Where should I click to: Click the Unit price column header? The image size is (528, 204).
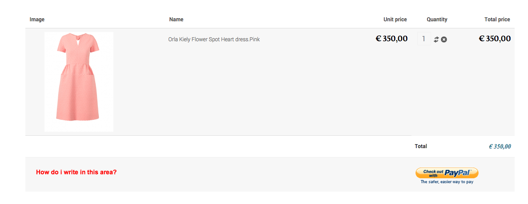tap(395, 20)
